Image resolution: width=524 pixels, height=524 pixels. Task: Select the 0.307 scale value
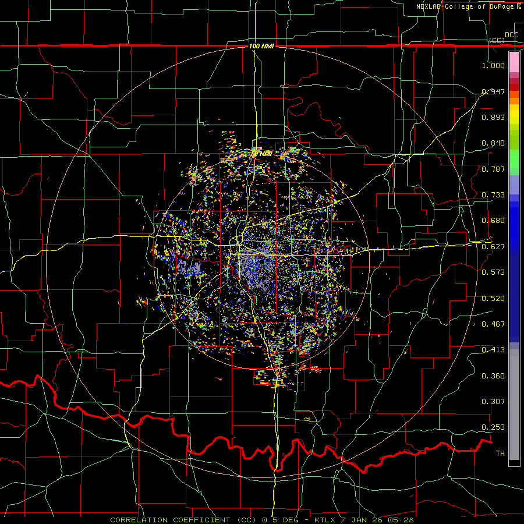[493, 402]
